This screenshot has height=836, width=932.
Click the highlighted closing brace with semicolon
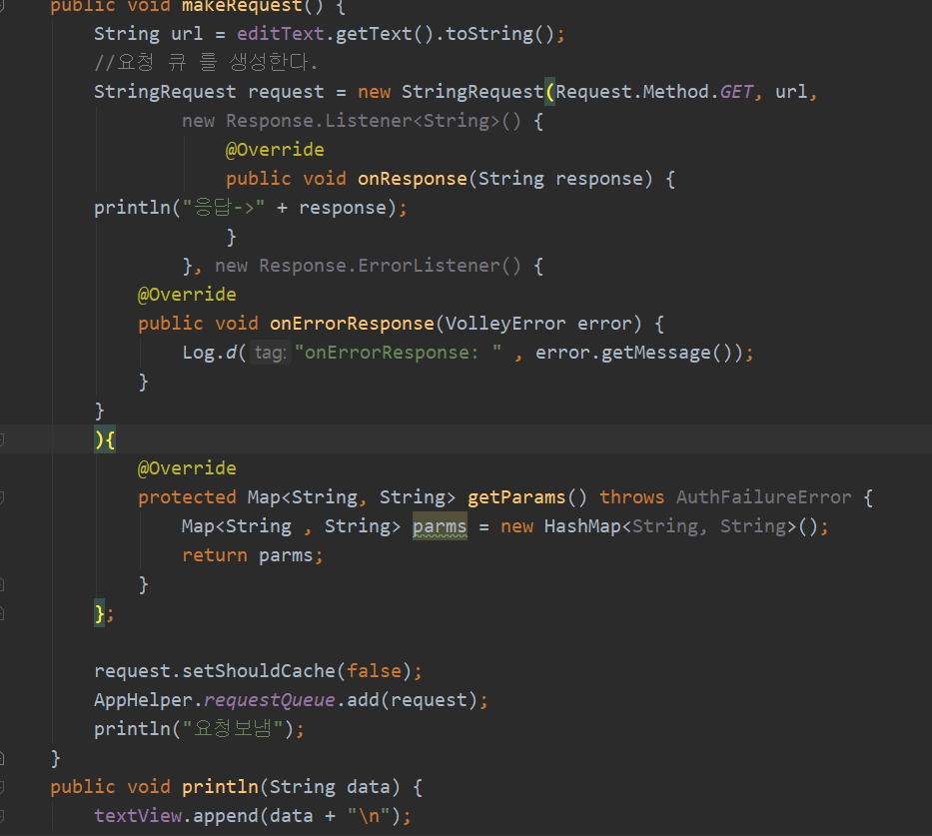(103, 613)
